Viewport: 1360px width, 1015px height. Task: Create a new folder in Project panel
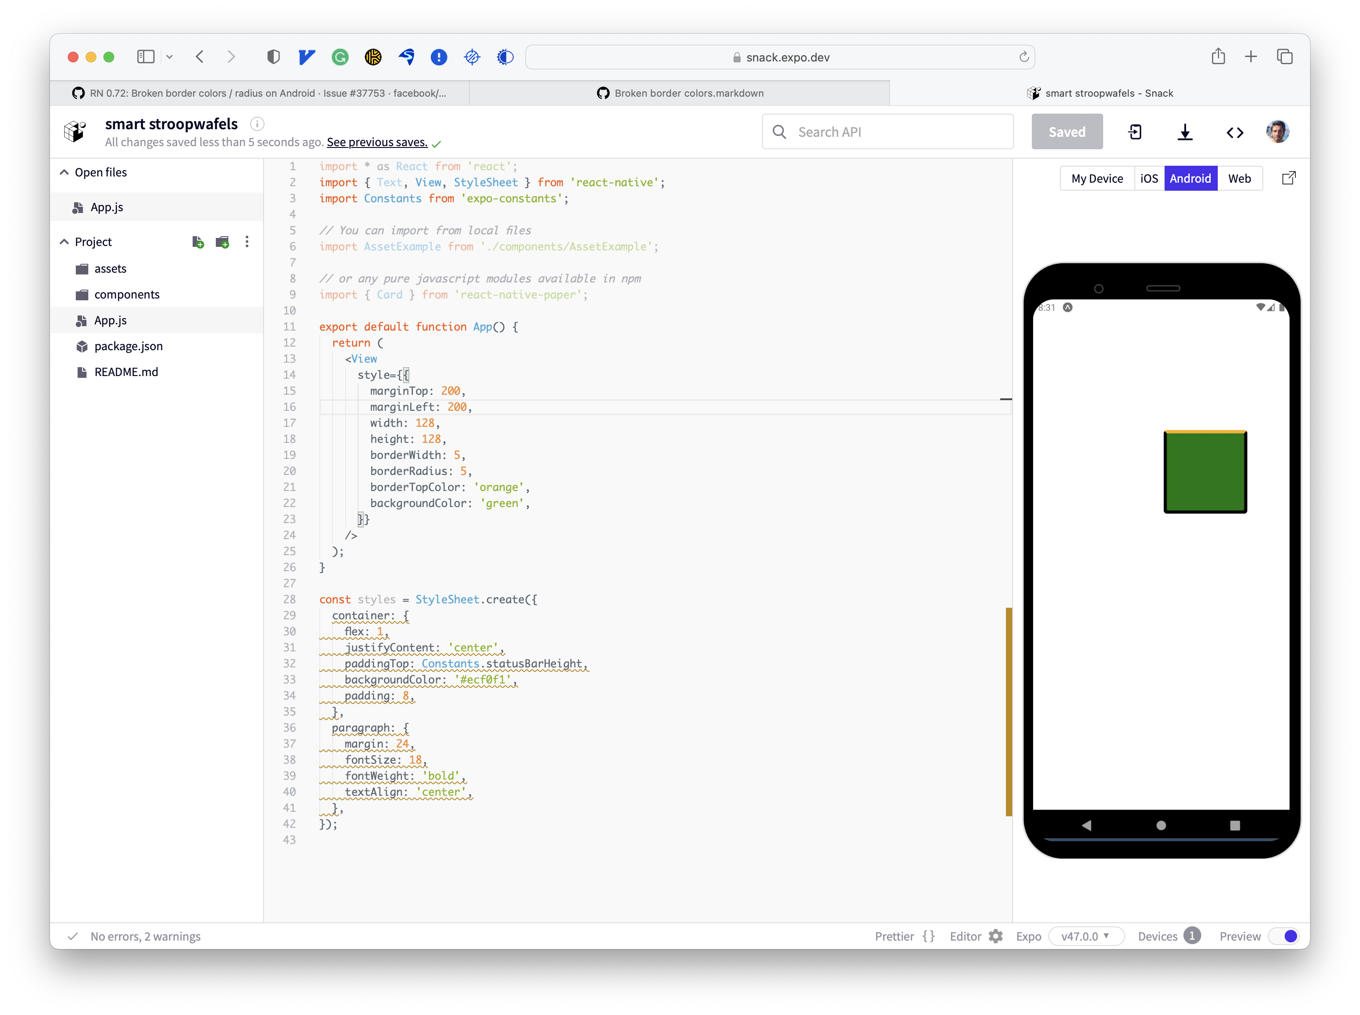pyautogui.click(x=222, y=241)
